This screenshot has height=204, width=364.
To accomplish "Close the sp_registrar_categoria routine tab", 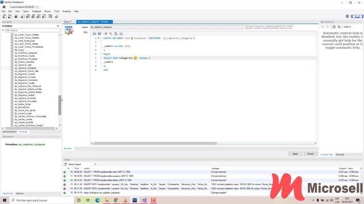I will click(x=111, y=22).
